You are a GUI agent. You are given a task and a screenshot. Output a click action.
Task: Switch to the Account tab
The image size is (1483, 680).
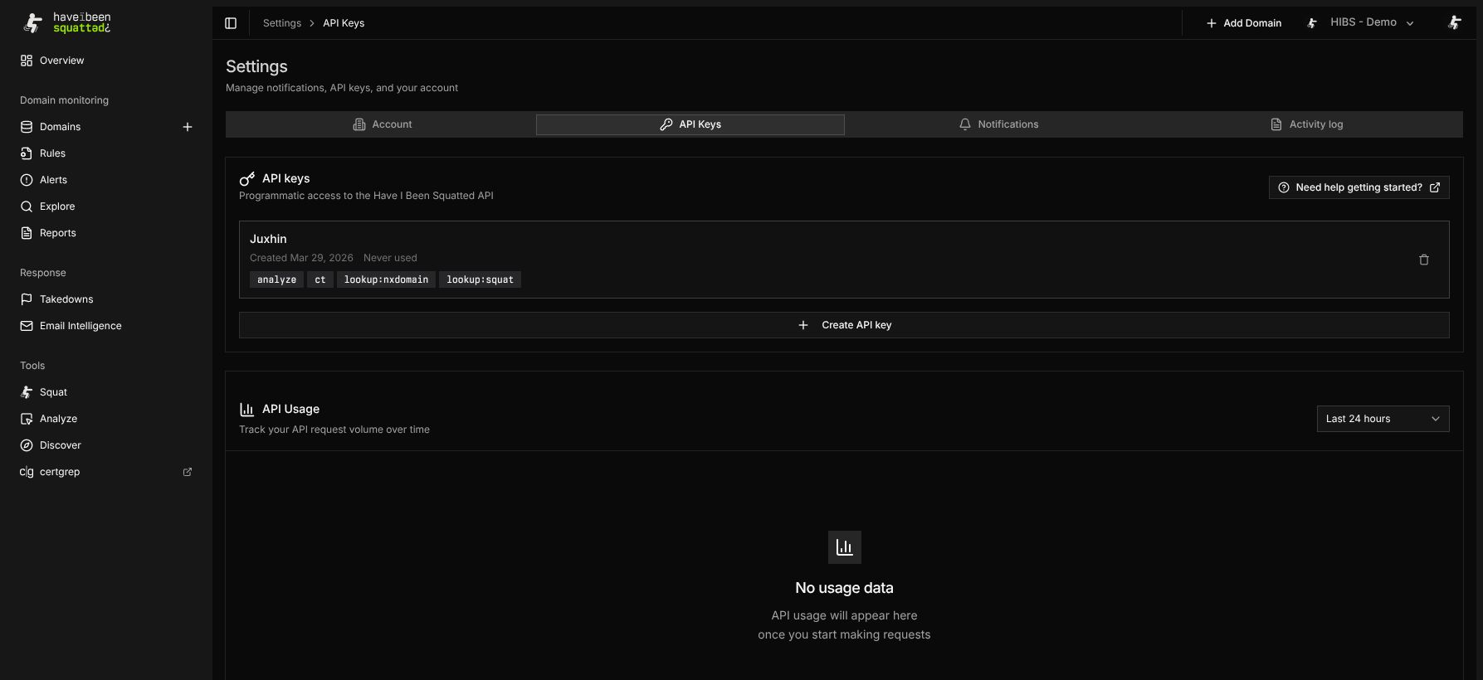pos(382,124)
